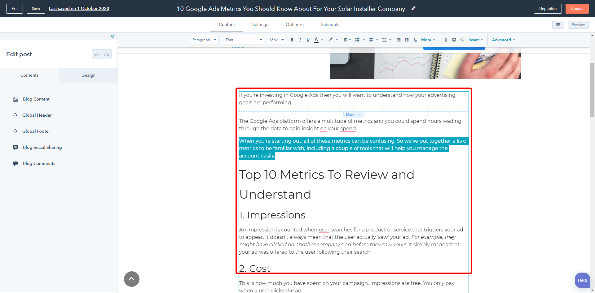Select the Contents sidebar tab
This screenshot has height=293, width=595.
click(x=29, y=75)
